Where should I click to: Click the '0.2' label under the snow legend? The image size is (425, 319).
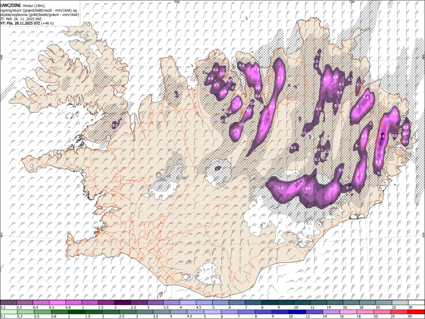coord(3,307)
